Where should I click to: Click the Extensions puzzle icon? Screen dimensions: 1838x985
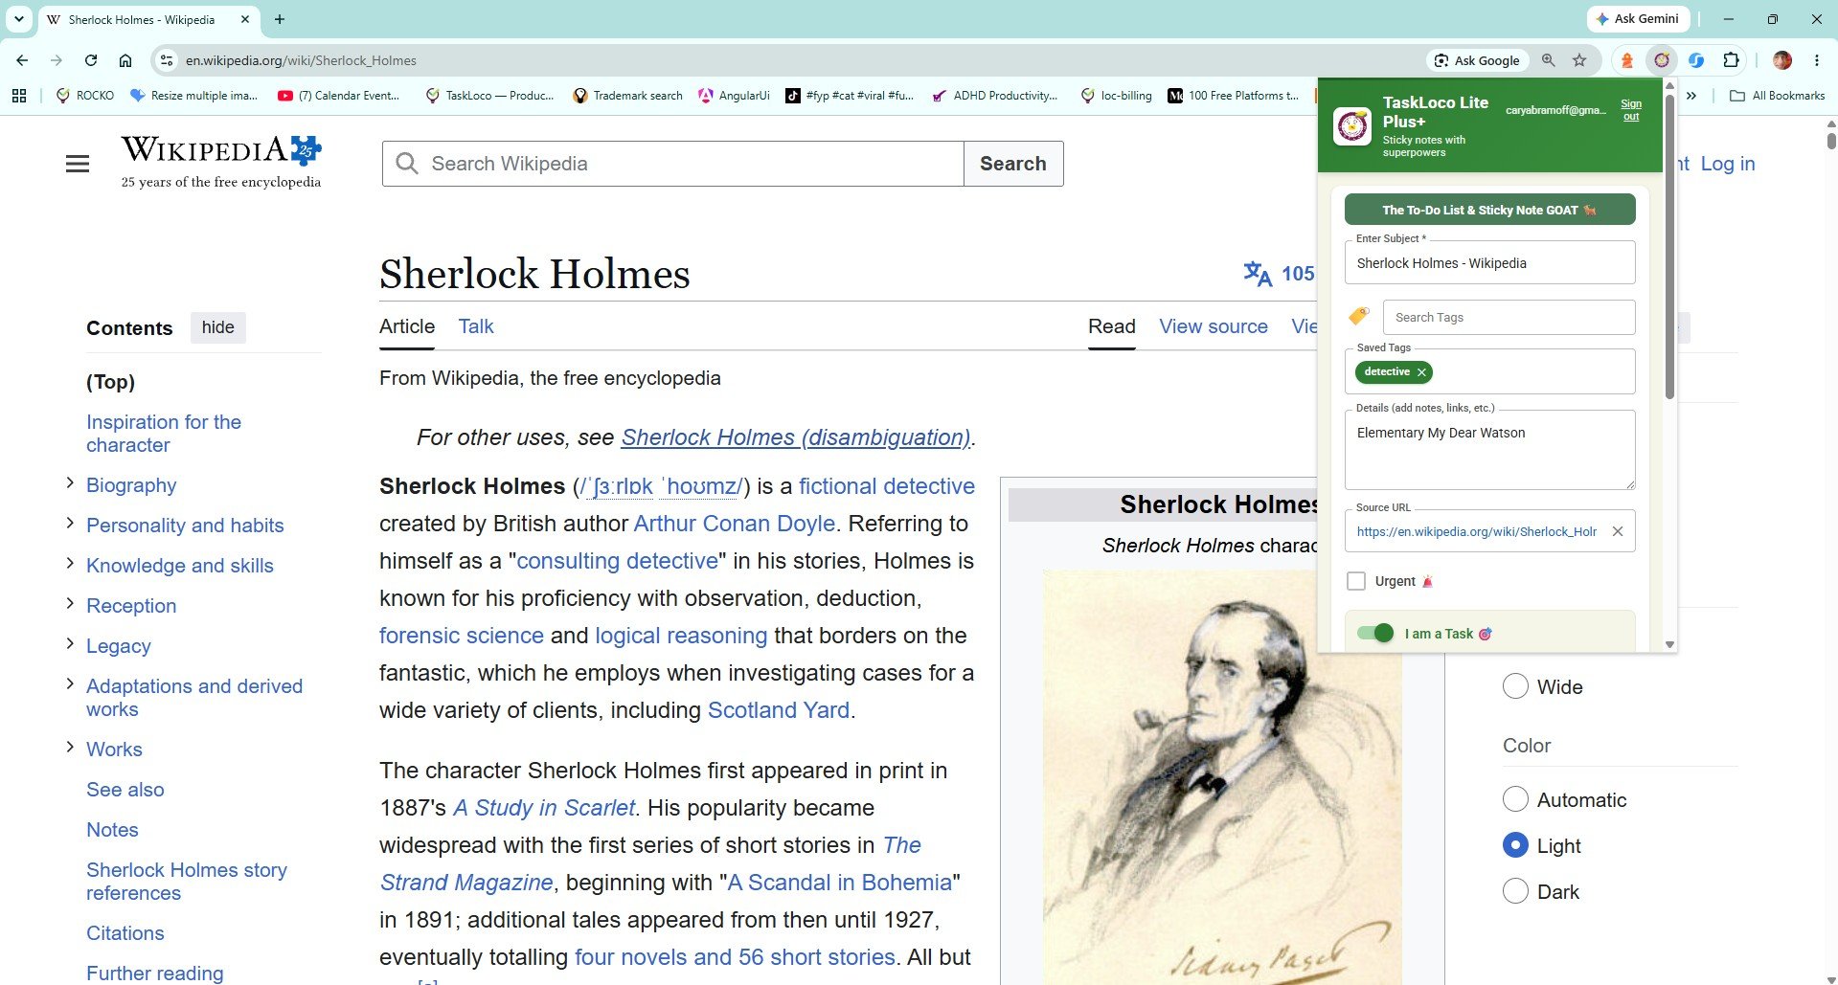point(1731,60)
